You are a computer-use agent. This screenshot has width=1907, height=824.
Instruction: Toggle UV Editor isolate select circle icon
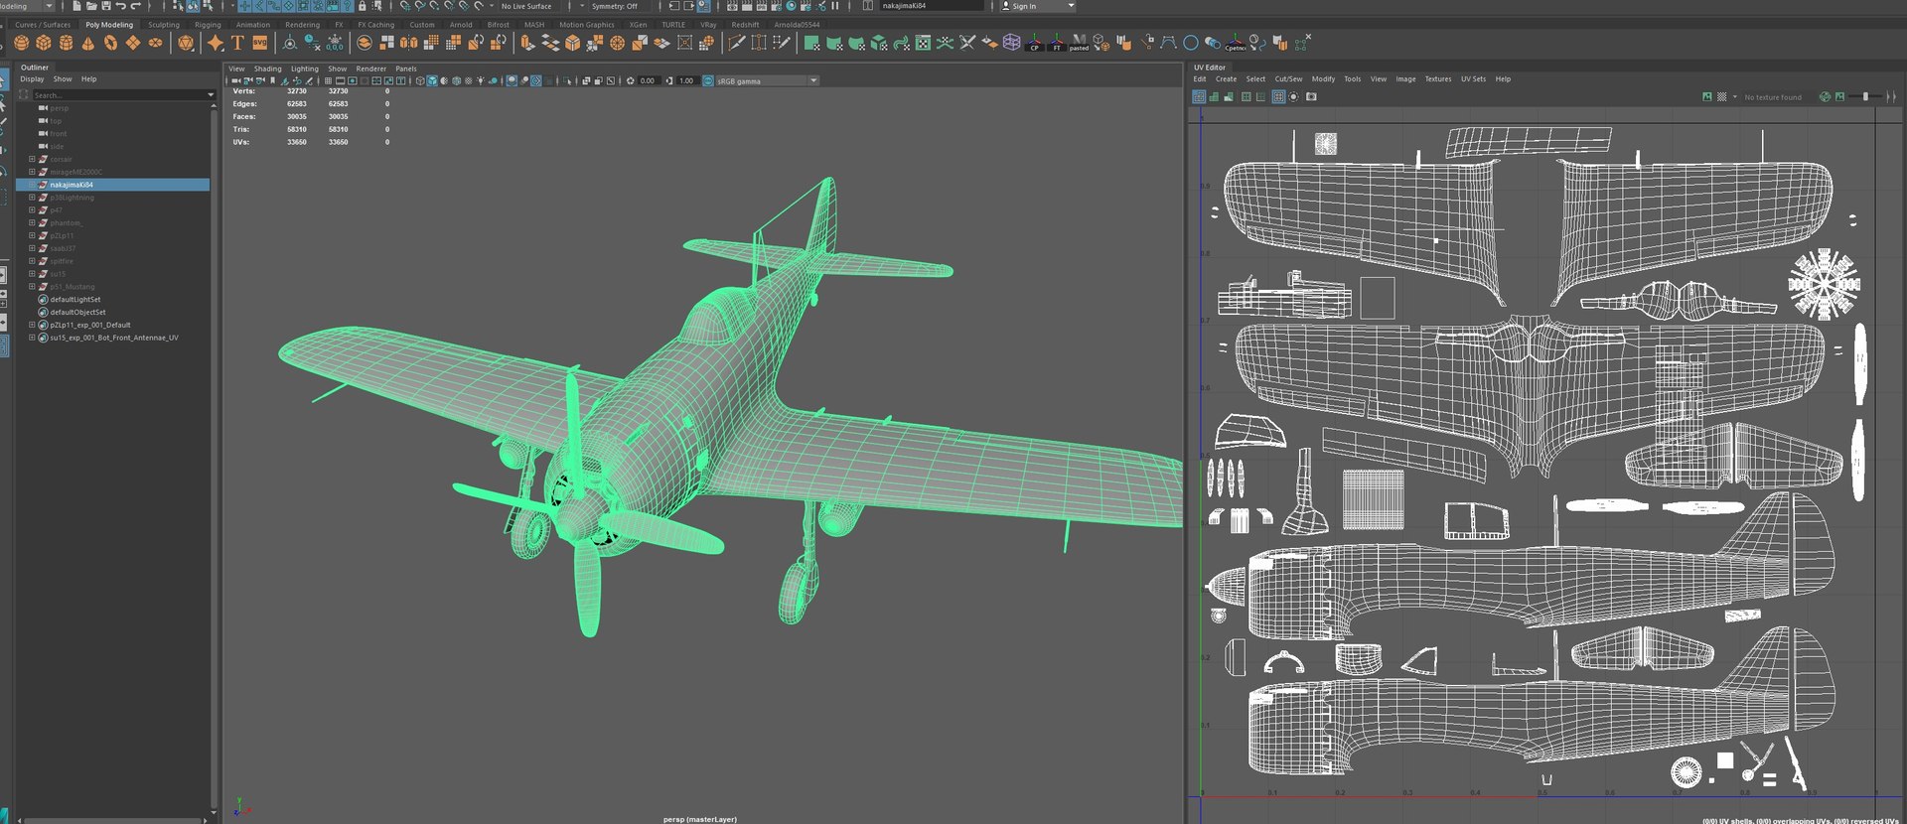[1293, 96]
